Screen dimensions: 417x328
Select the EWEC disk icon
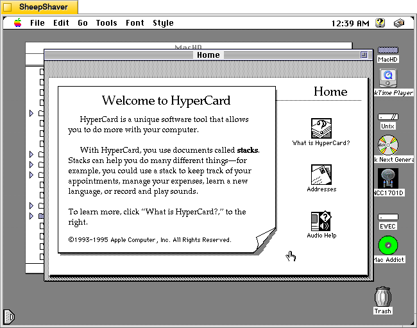388,217
